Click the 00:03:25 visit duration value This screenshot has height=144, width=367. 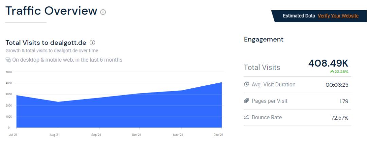pyautogui.click(x=337, y=85)
